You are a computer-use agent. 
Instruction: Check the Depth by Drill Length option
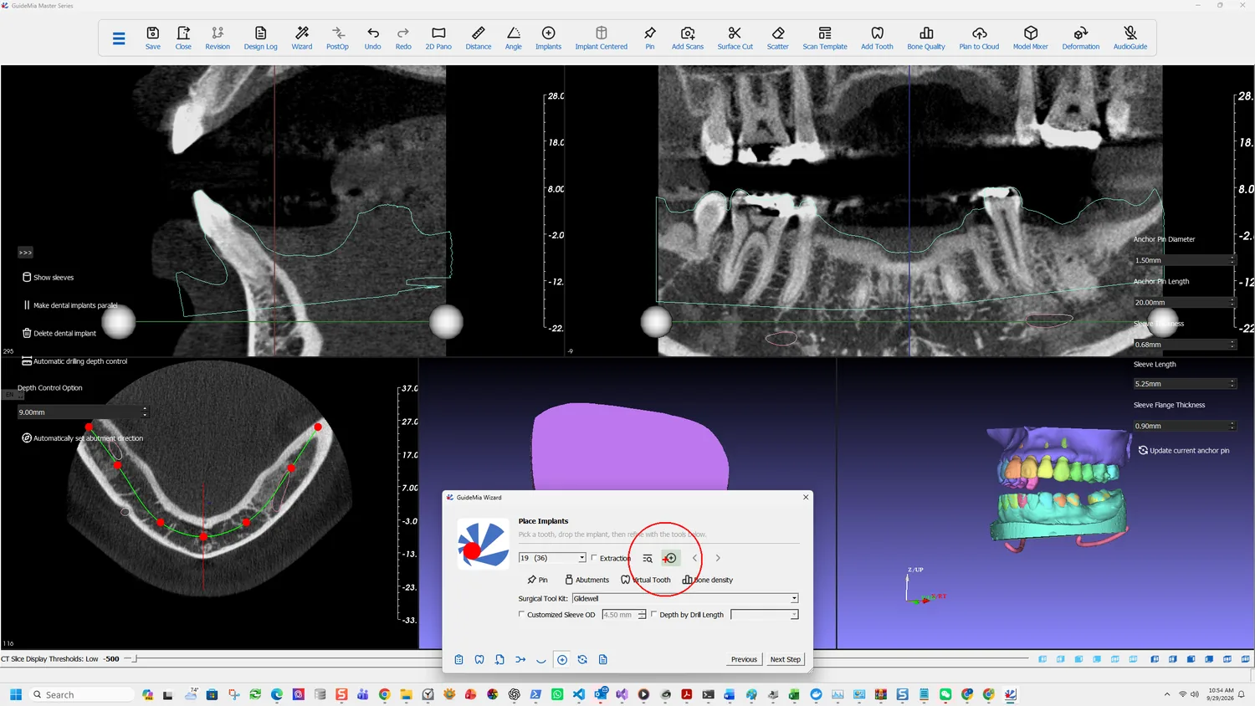click(654, 615)
